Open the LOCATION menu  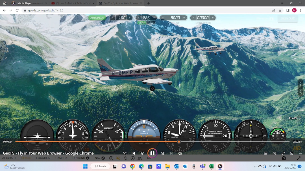point(43,158)
